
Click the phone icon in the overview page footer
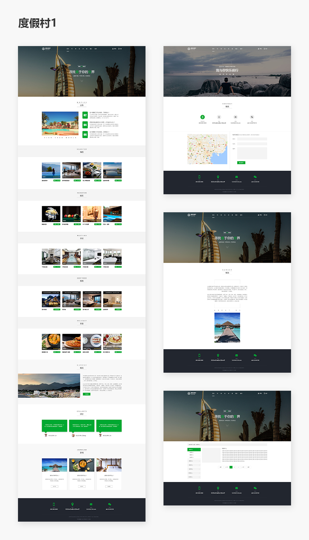pos(199,355)
